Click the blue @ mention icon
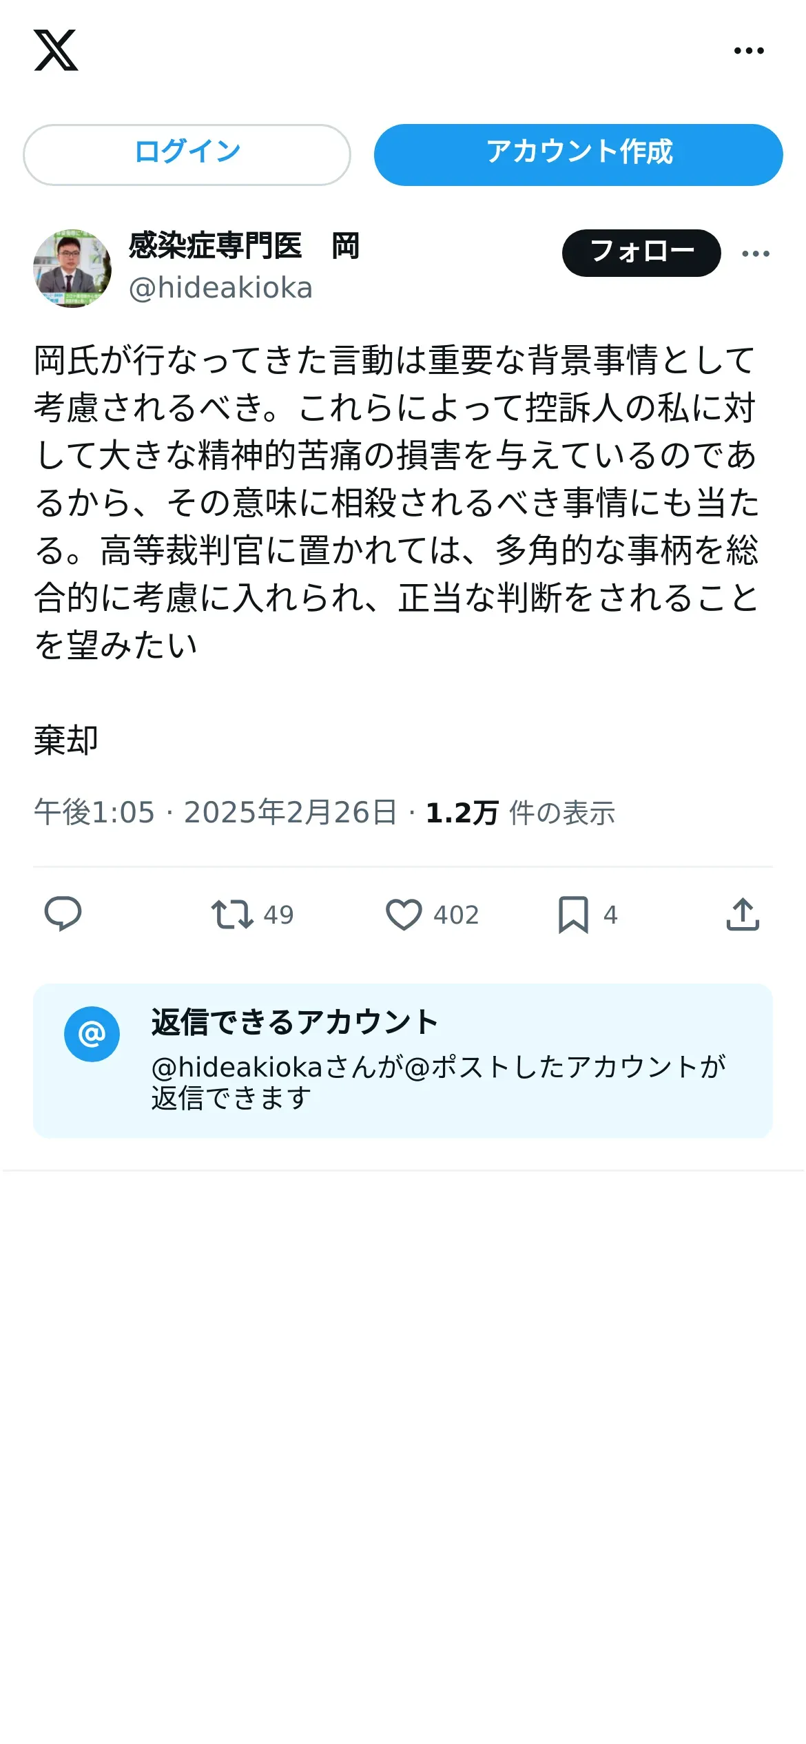Image resolution: width=806 pixels, height=1744 pixels. (92, 1034)
